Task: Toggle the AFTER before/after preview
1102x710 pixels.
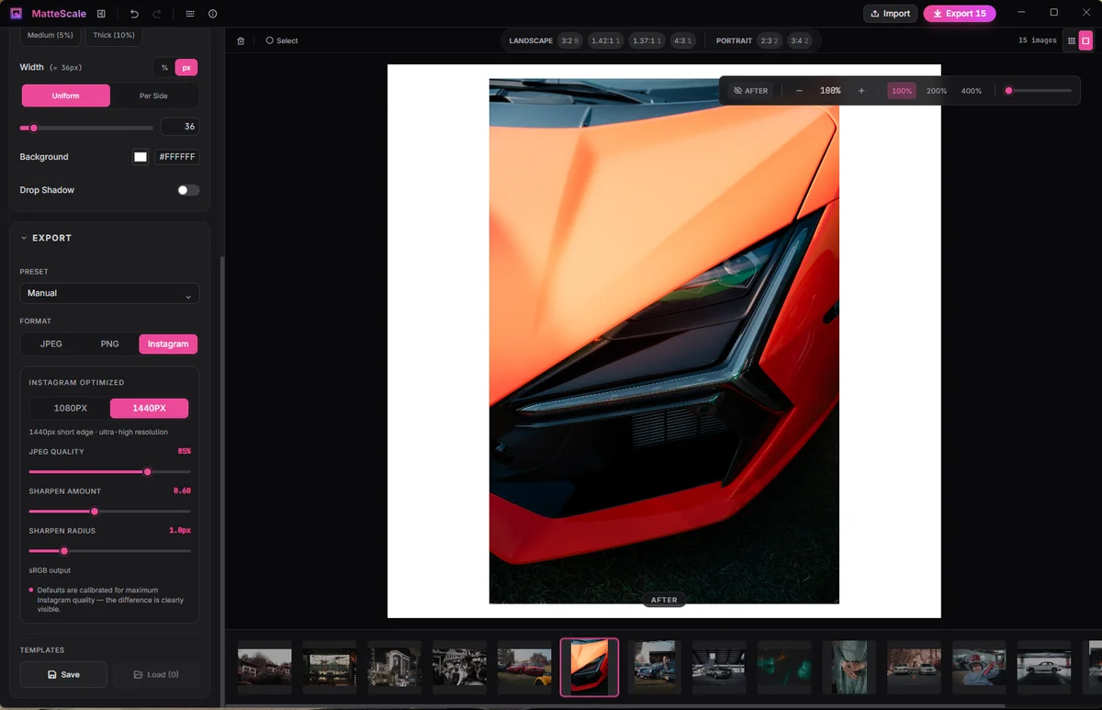Action: coord(750,91)
